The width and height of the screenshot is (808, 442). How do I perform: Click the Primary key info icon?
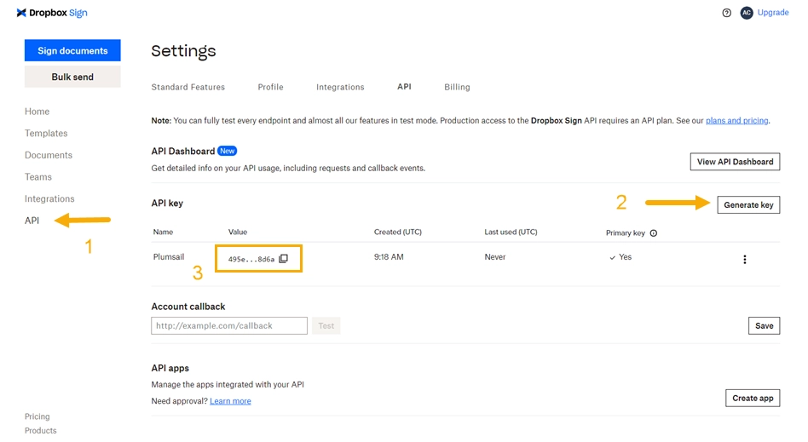coord(654,232)
